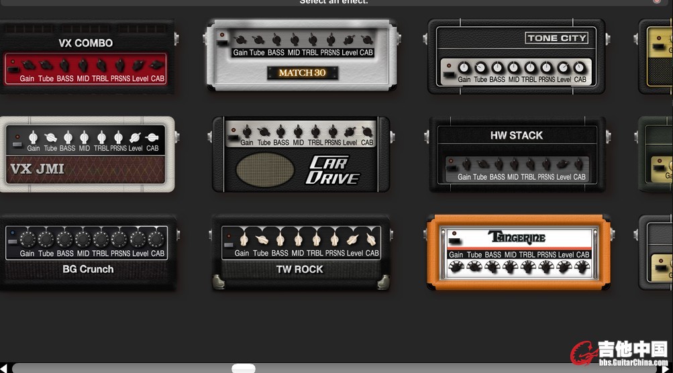Click the horizontal scrollbar thumb
The height and width of the screenshot is (373, 673).
pyautogui.click(x=244, y=369)
